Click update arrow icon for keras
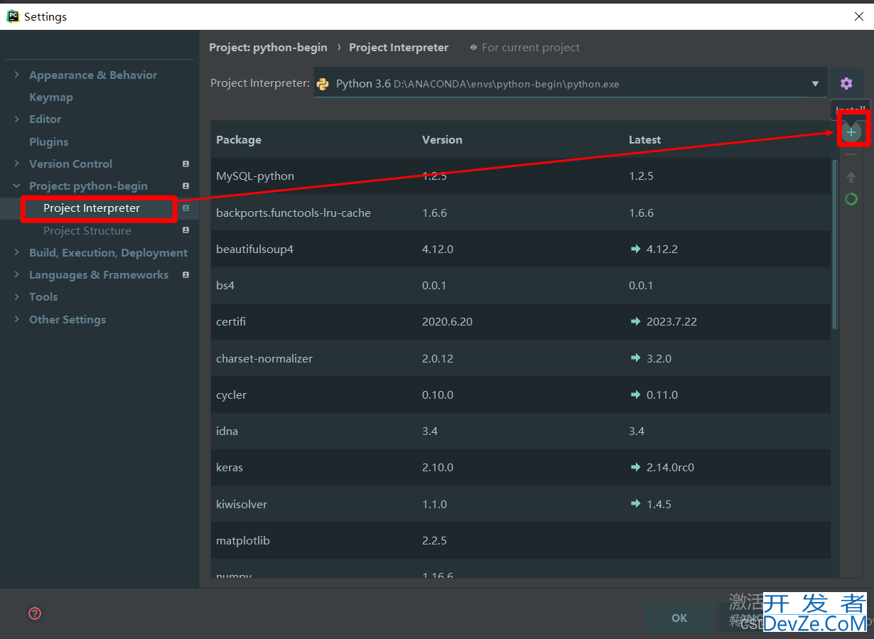874x639 pixels. pyautogui.click(x=635, y=467)
